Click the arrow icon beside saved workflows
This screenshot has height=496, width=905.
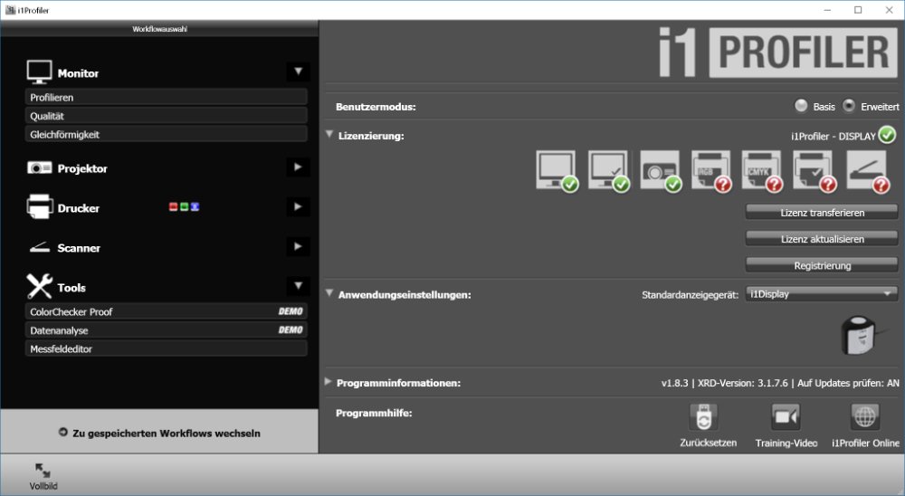(x=63, y=432)
